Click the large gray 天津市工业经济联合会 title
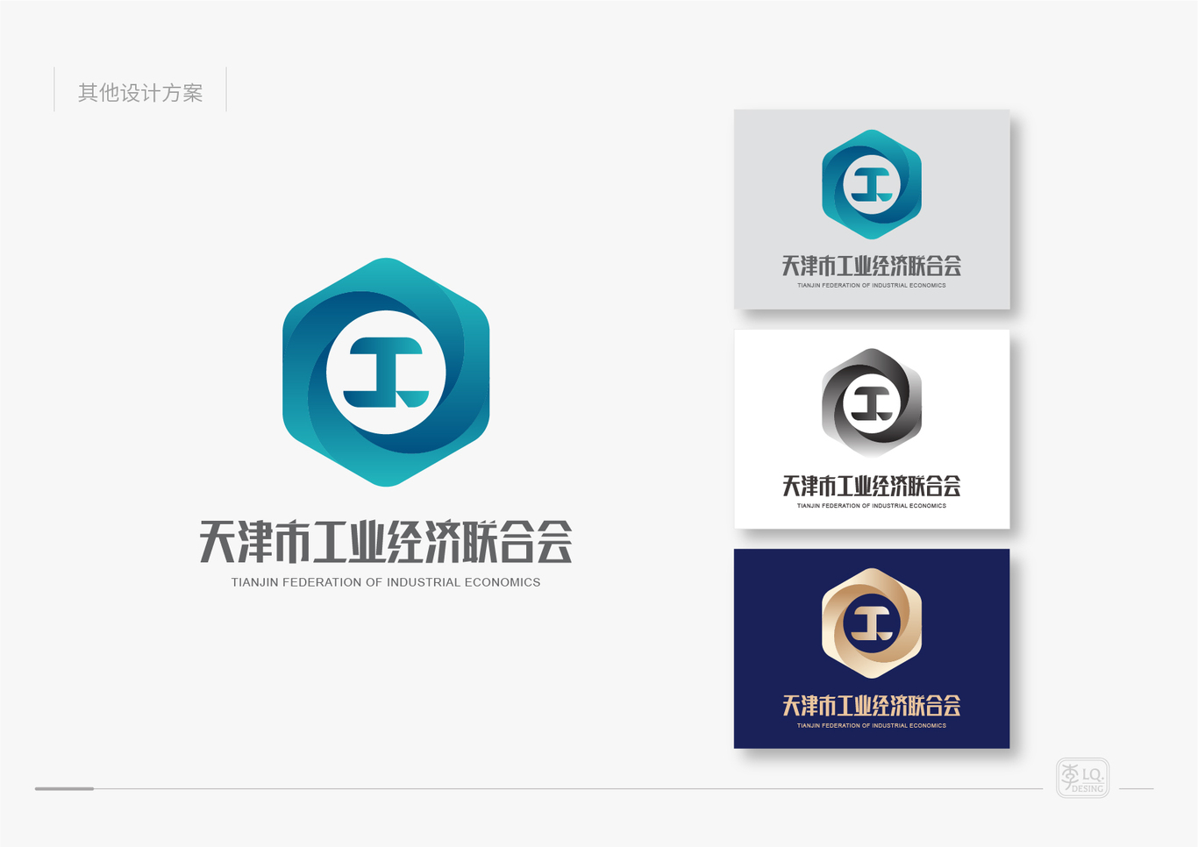 (386, 542)
